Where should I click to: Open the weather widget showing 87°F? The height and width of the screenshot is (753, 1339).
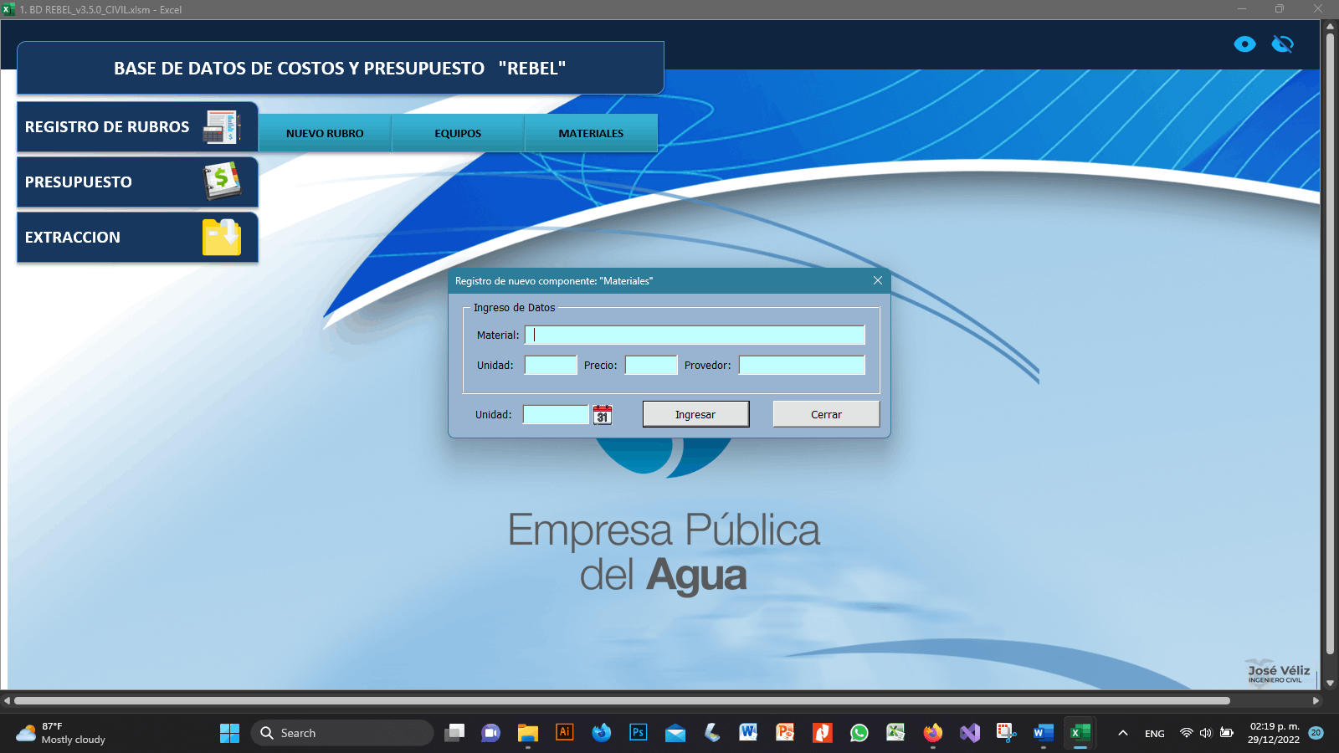62,733
